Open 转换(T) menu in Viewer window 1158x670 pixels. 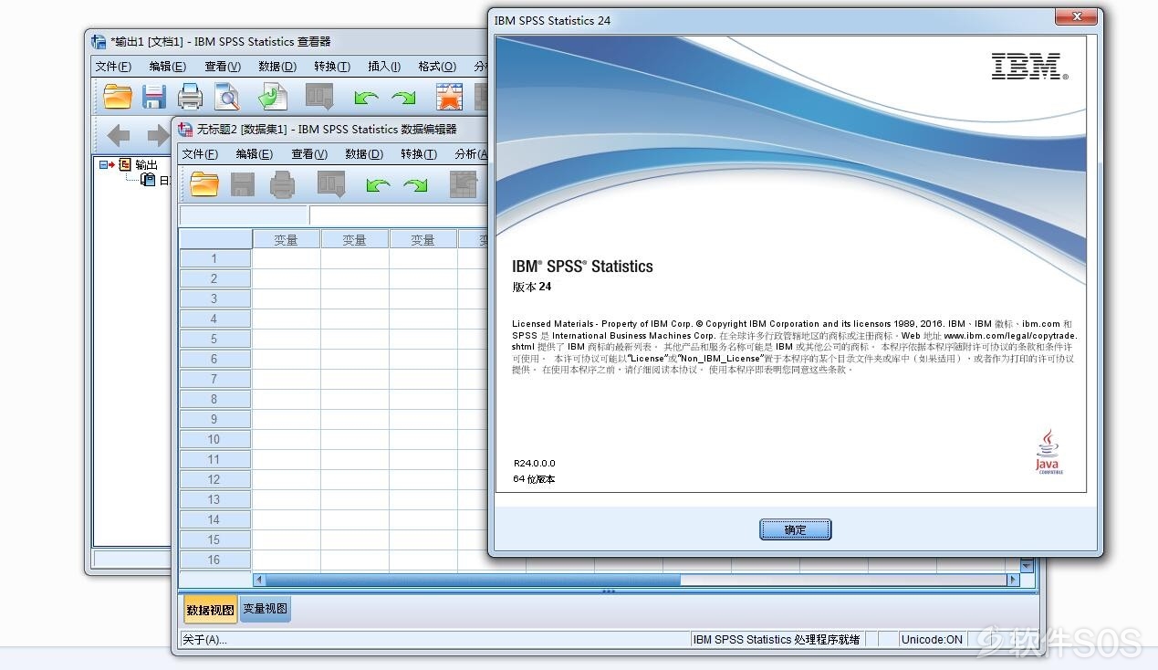(x=332, y=67)
